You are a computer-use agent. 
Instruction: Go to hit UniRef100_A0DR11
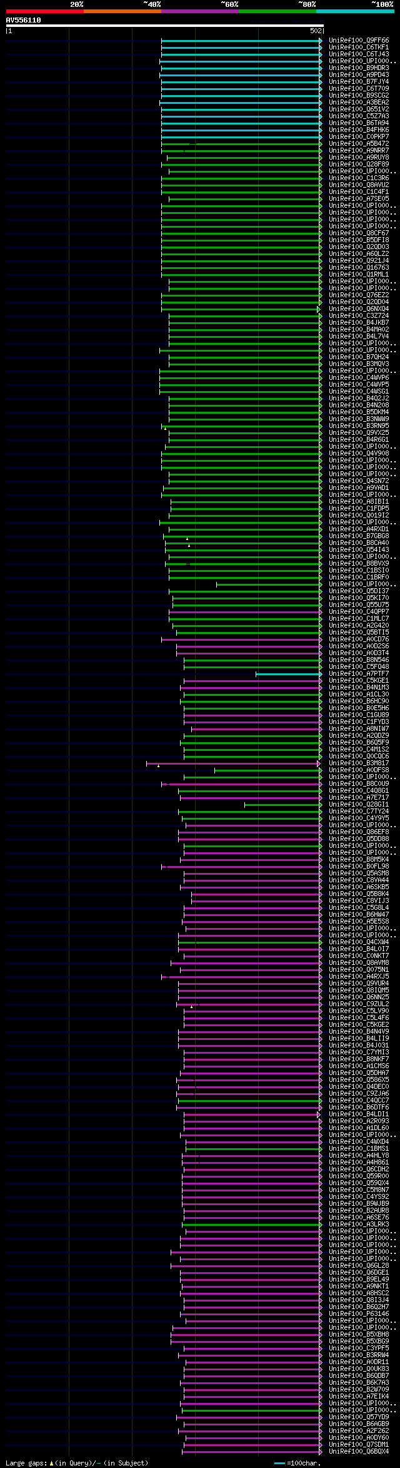coord(359,1362)
